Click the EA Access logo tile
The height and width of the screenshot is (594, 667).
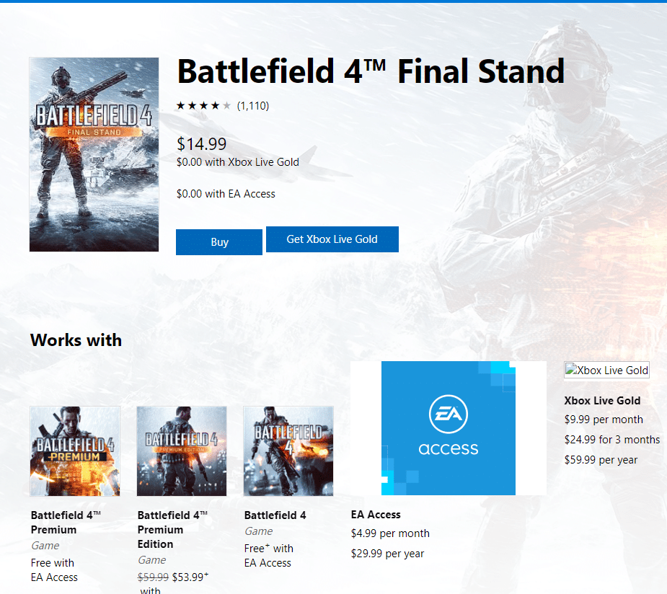click(449, 428)
